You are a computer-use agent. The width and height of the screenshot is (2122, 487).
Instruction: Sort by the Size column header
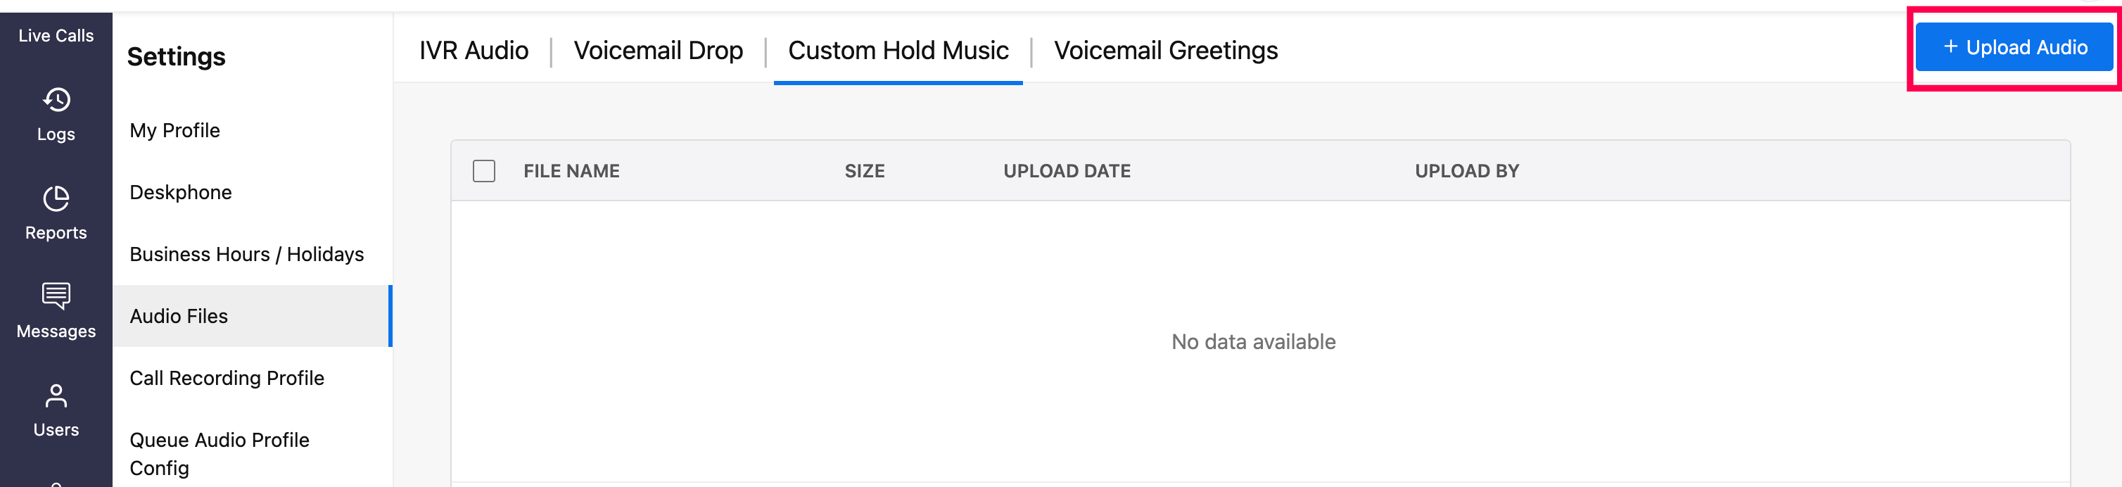(864, 172)
